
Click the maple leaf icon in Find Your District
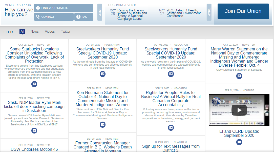(38, 8)
